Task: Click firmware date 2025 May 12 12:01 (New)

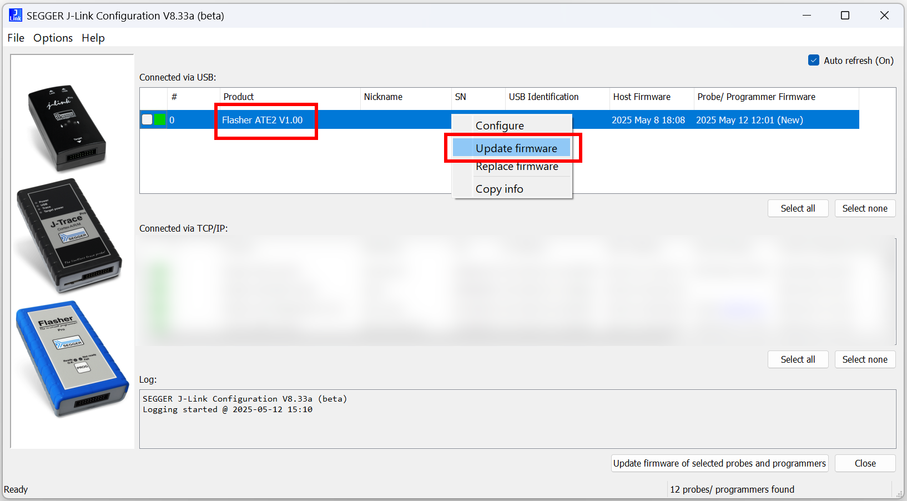Action: click(749, 120)
